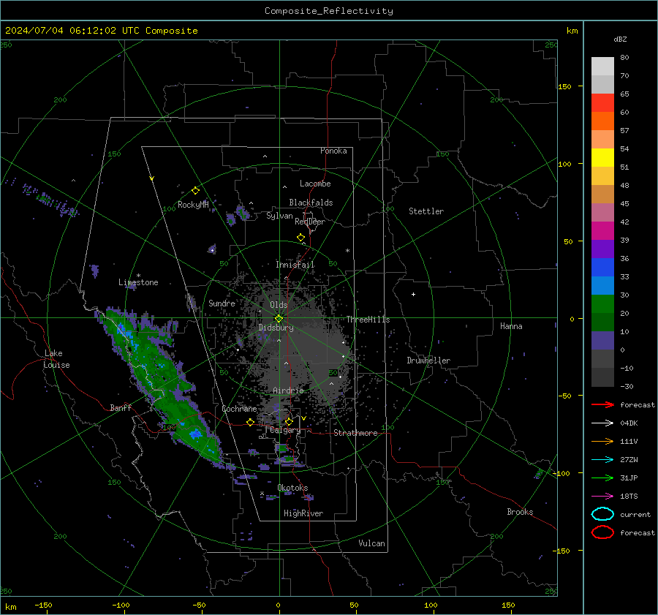Click the Ponoka city label

click(x=333, y=151)
